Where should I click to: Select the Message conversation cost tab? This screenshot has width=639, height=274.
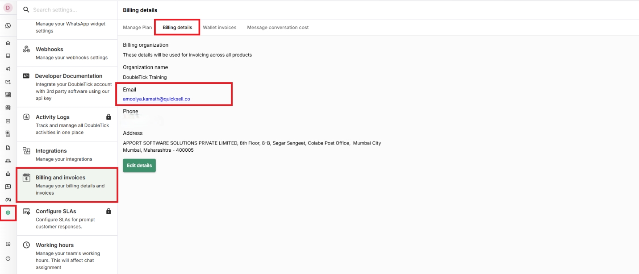pyautogui.click(x=278, y=28)
